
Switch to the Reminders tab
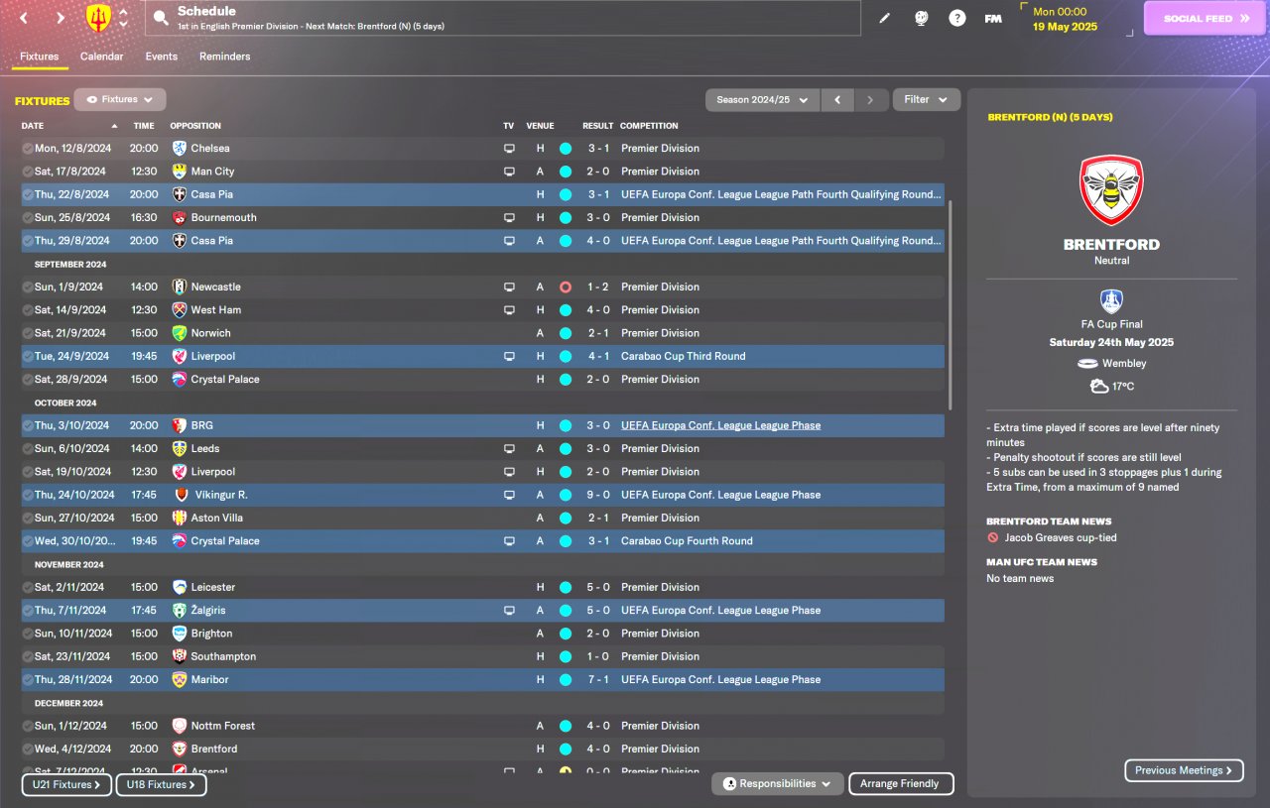(225, 57)
